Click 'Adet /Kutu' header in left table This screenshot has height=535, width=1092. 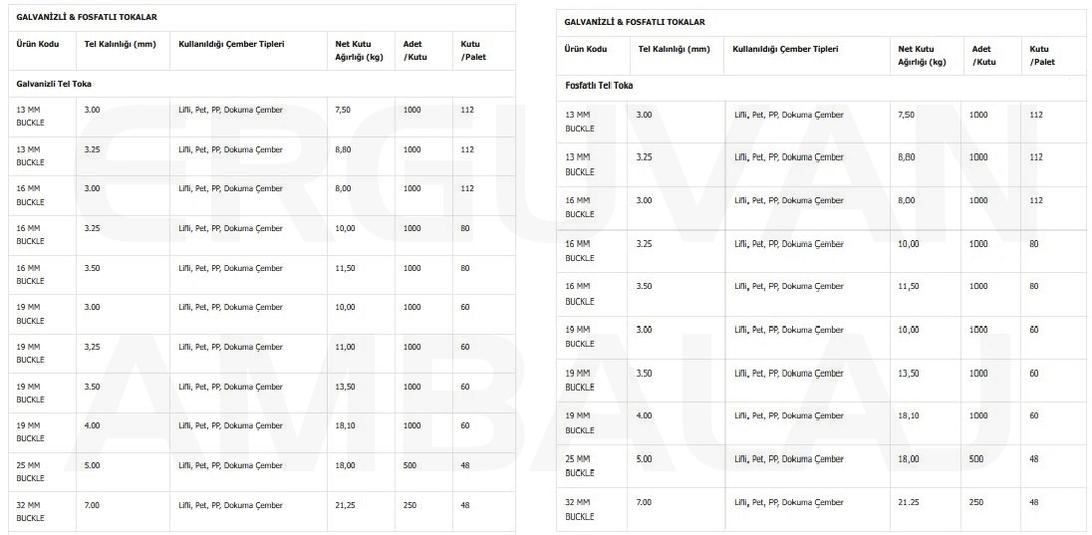[415, 51]
